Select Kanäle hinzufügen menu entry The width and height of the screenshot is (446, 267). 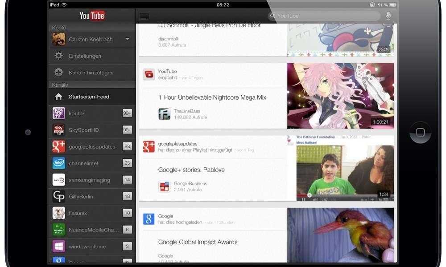coord(92,73)
